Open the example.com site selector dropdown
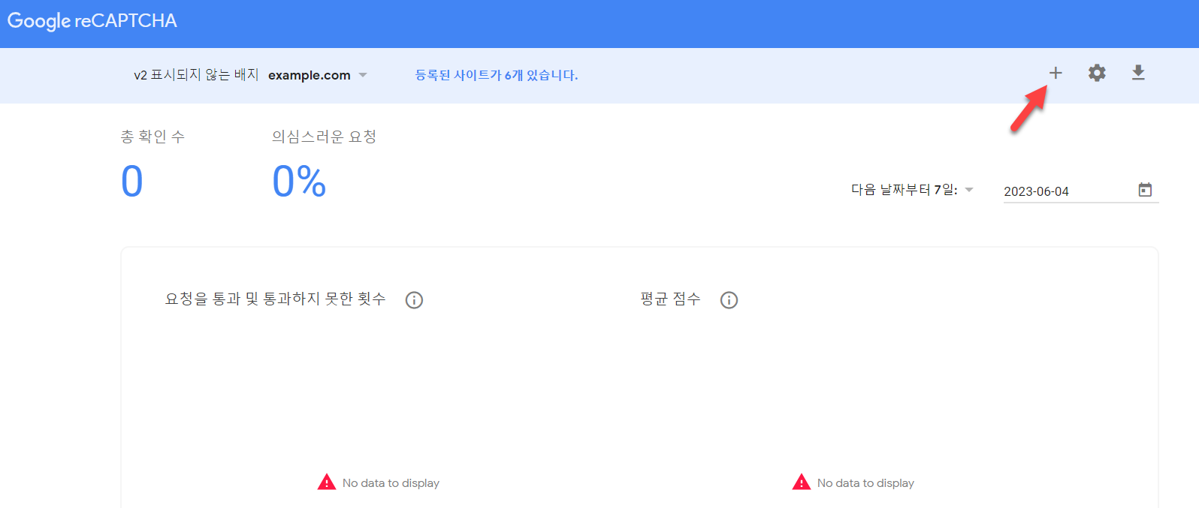1199x508 pixels. (x=318, y=75)
